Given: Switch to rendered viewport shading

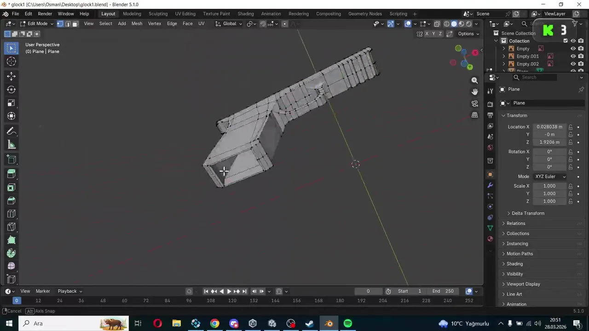Looking at the screenshot, I should click(469, 24).
